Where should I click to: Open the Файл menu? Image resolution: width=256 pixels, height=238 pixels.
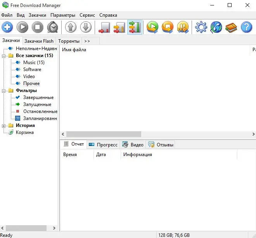tap(7, 15)
